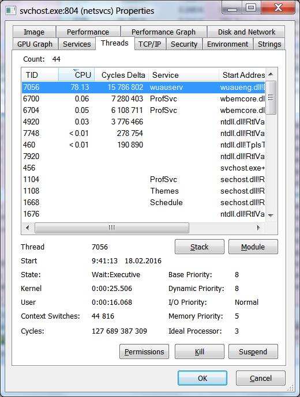
Task: Click the horizontal scrollbar thumb in thread list
Action: tap(112, 228)
